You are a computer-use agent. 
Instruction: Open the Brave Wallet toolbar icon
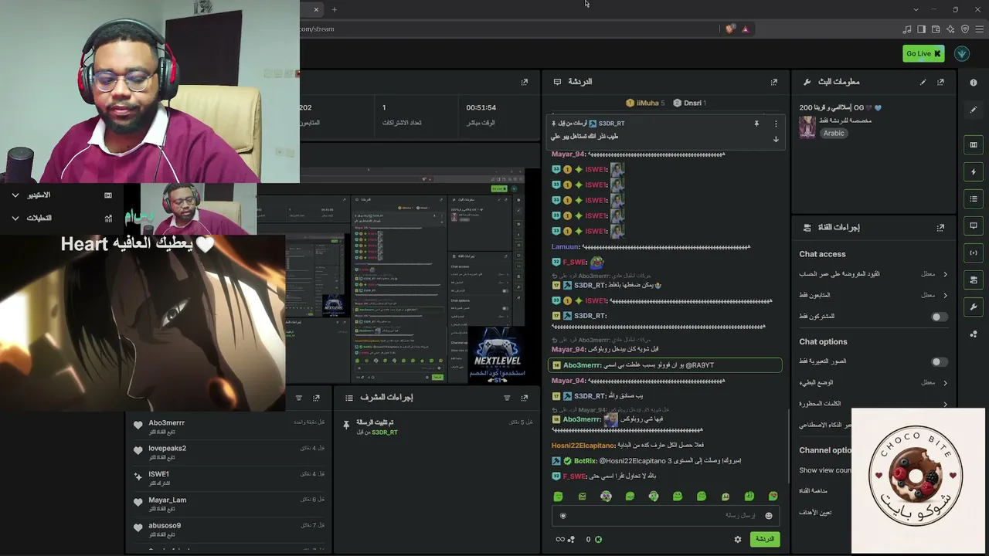pos(936,29)
